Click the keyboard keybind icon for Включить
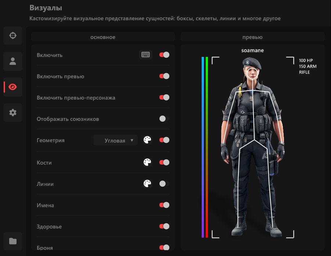 (x=145, y=55)
